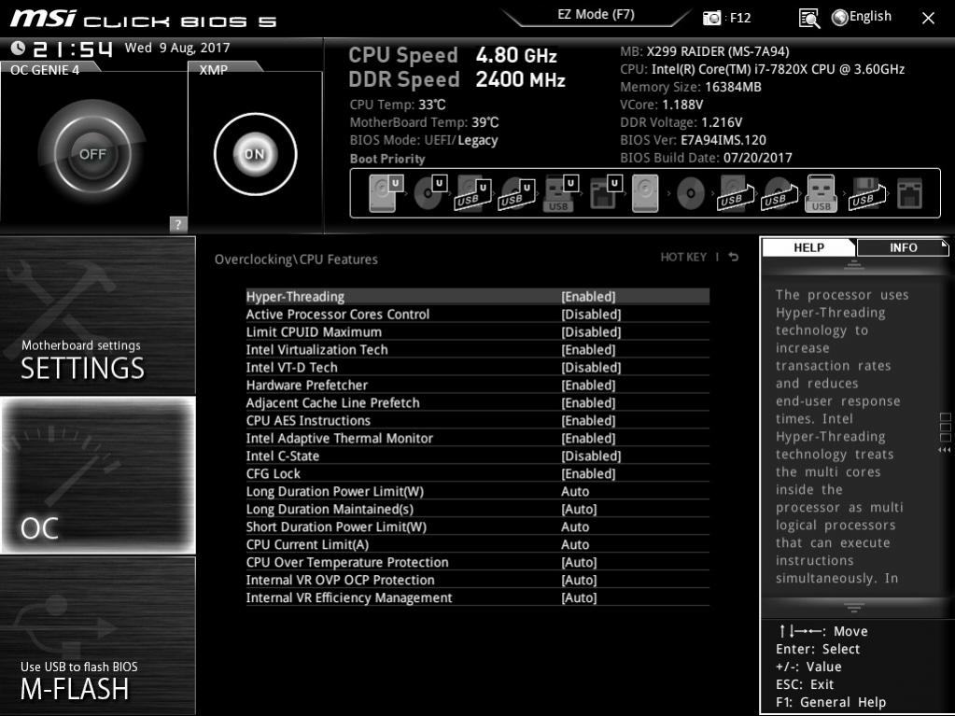Open the M-FLASH BIOS flash section
The height and width of the screenshot is (716, 955).
click(x=97, y=636)
